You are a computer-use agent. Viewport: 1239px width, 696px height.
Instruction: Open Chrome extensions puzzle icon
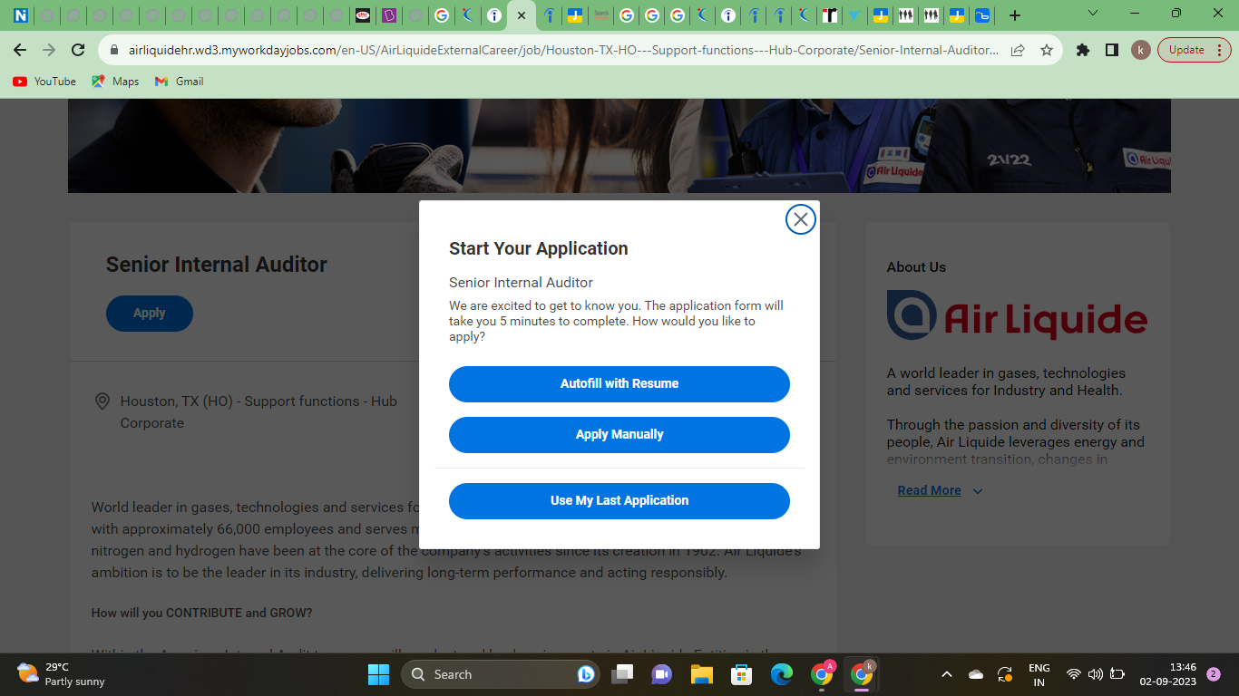click(1083, 51)
